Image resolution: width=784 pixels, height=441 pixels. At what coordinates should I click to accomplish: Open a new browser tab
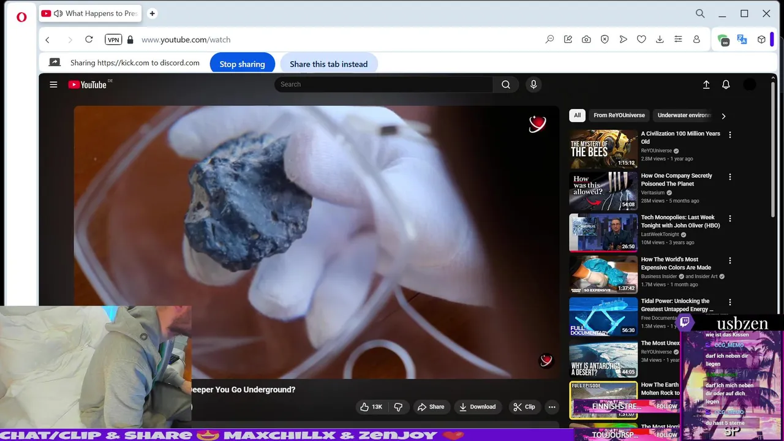pos(153,13)
